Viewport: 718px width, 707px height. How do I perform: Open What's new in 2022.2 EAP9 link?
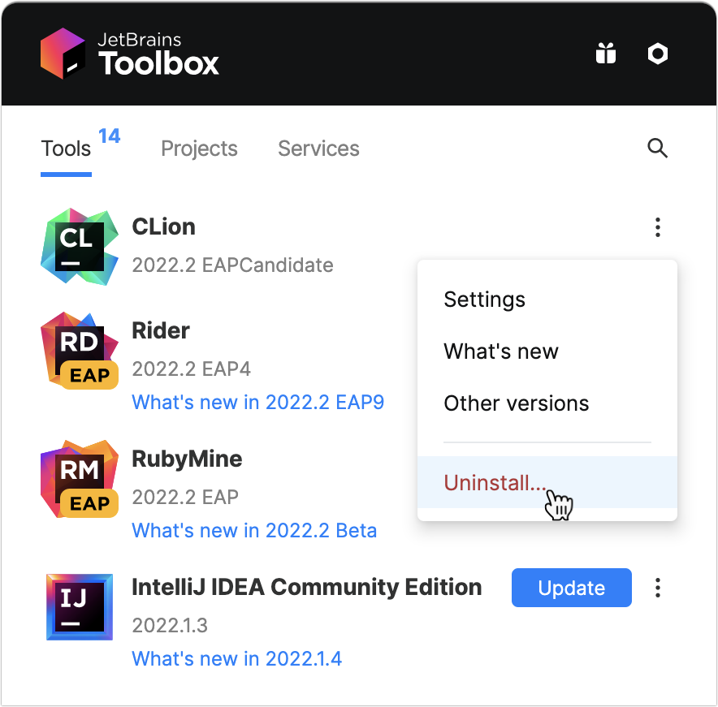257,402
